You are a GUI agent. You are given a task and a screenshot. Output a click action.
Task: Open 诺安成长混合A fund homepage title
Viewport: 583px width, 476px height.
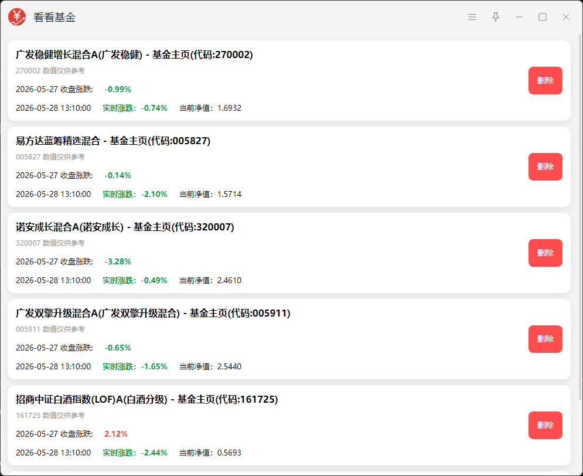tap(125, 227)
